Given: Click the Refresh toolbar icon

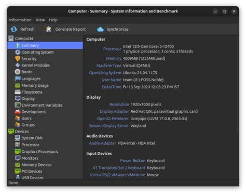Looking at the screenshot, I should pyautogui.click(x=14, y=29).
